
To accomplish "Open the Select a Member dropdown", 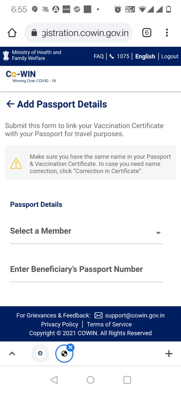I will (86, 232).
